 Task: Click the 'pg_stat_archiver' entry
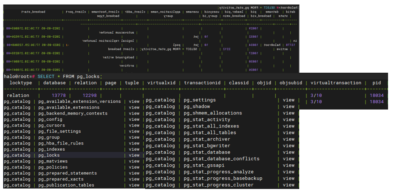(x=207, y=139)
